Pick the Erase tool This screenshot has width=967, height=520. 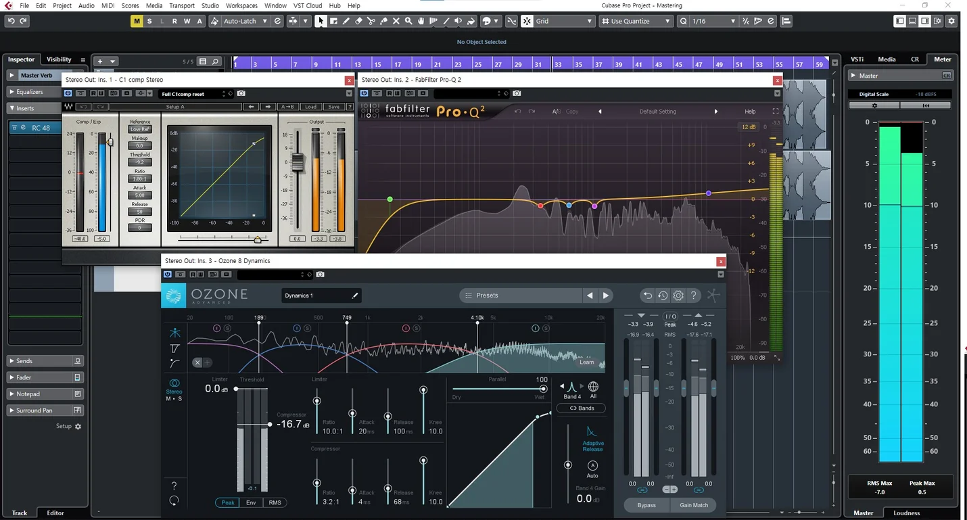coord(358,21)
